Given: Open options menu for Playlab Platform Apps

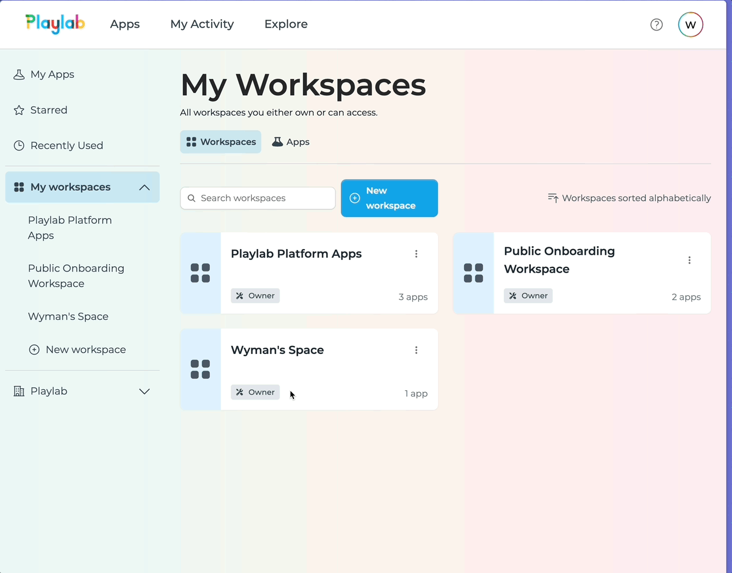Looking at the screenshot, I should point(416,254).
